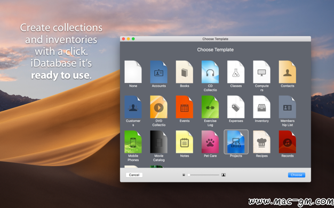Select the Expenses price tag template
Image resolution: width=334 pixels, height=208 pixels.
click(236, 107)
